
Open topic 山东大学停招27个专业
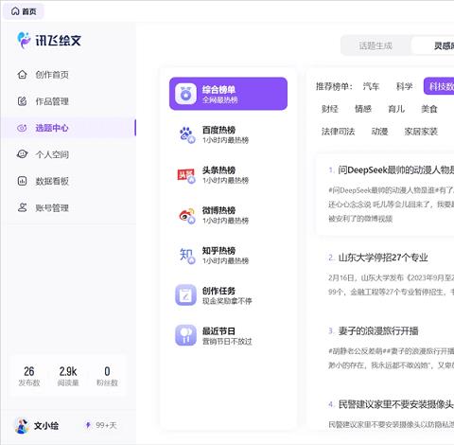coord(383,258)
